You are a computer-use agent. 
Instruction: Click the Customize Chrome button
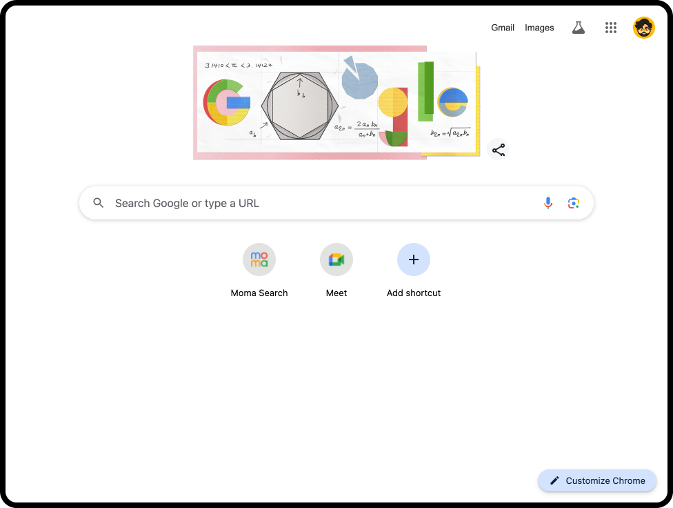(597, 480)
